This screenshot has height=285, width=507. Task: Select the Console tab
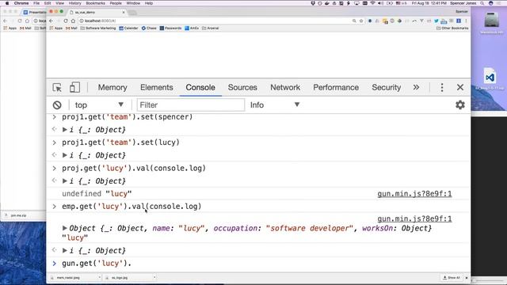[x=200, y=88]
